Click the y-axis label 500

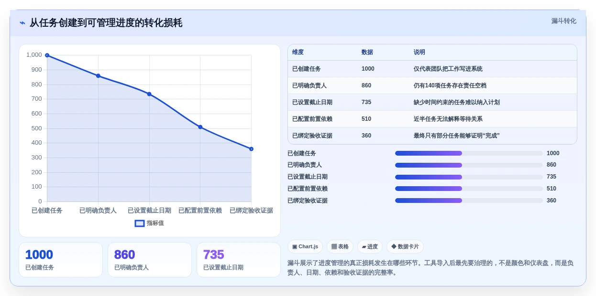[37, 128]
